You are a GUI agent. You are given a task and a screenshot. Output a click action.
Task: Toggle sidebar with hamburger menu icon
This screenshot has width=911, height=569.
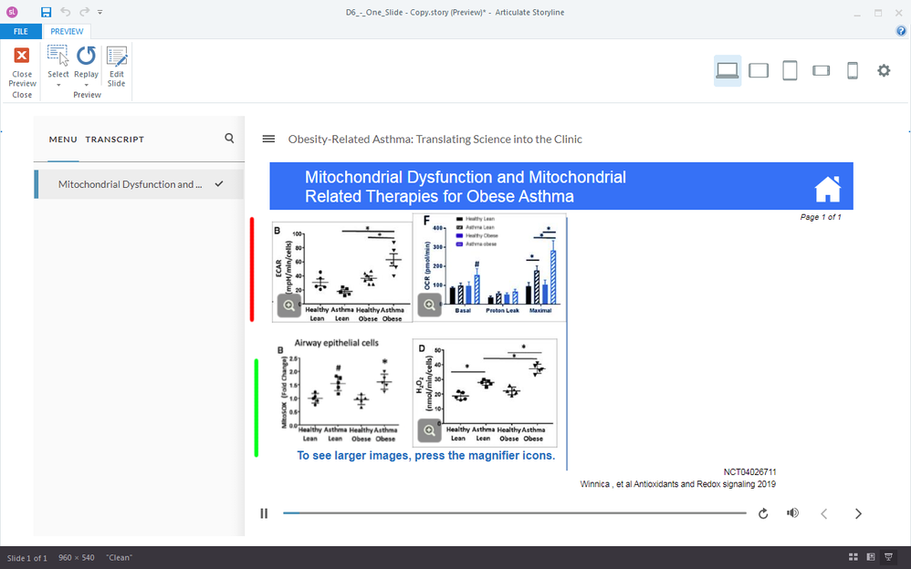(268, 139)
